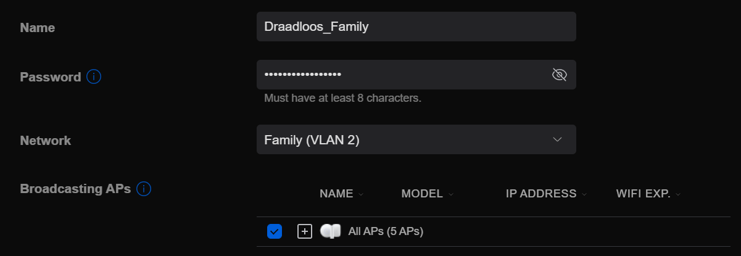This screenshot has height=256, width=741.
Task: Click the Password info icon
Action: point(94,77)
